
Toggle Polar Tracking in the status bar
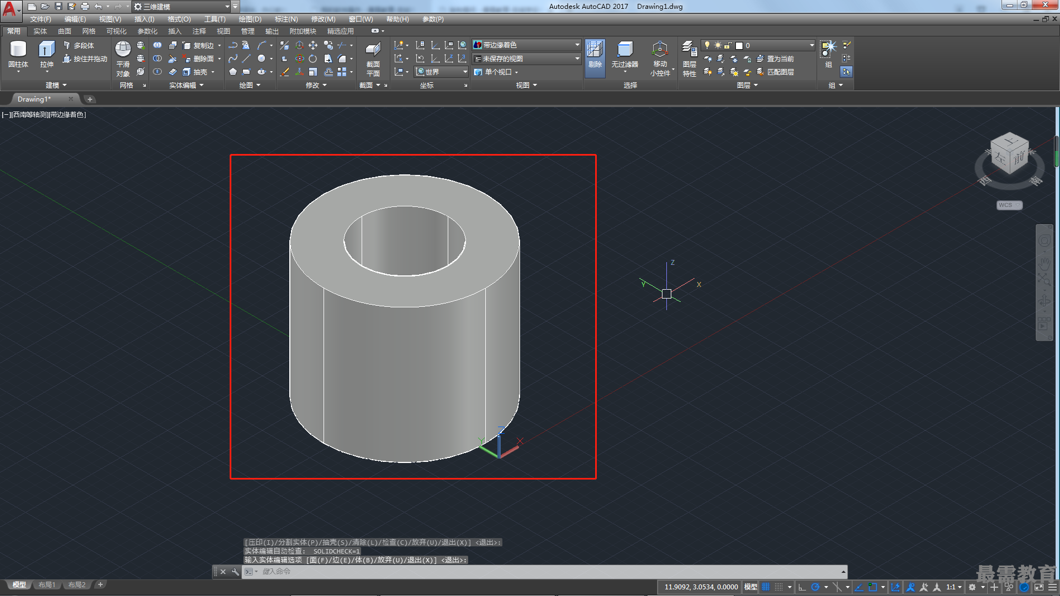815,587
